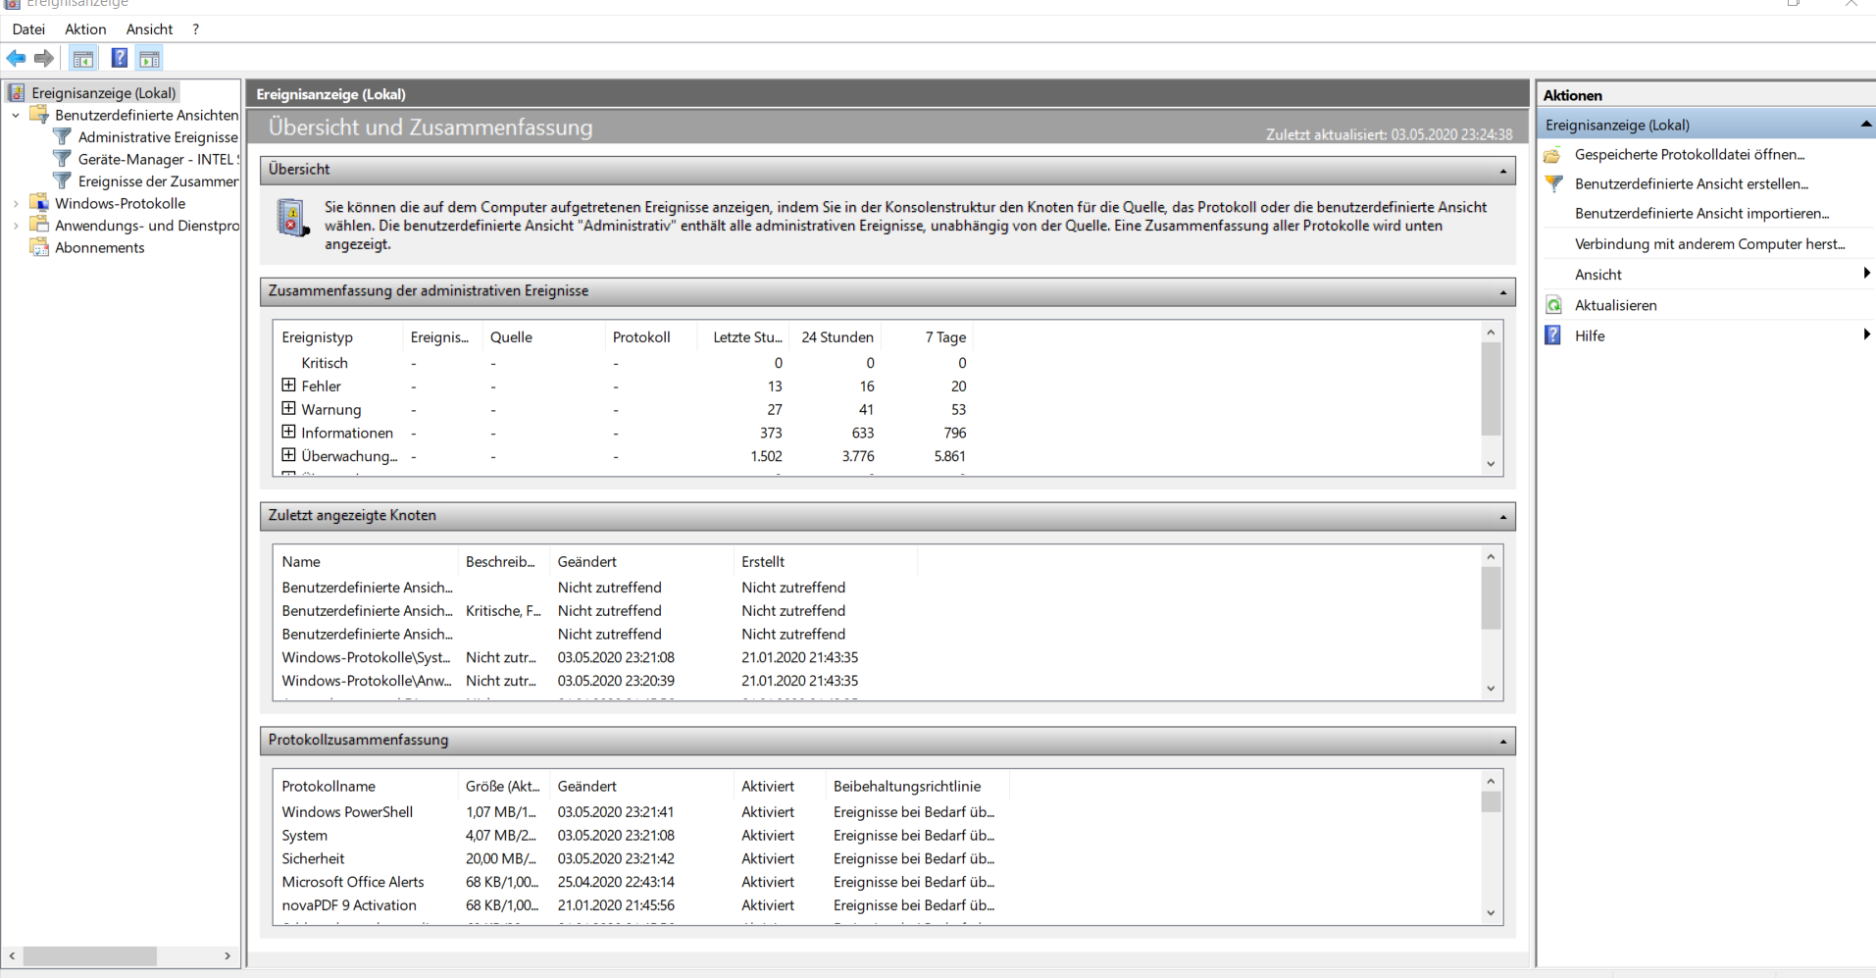Sort by the Beibehaltungsrichtlinie column header
The width and height of the screenshot is (1876, 978).
[916, 787]
